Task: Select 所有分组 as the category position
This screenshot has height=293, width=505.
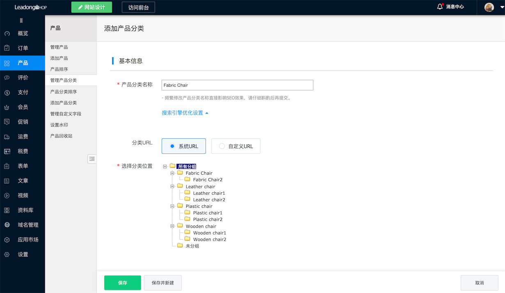Action: [x=187, y=166]
